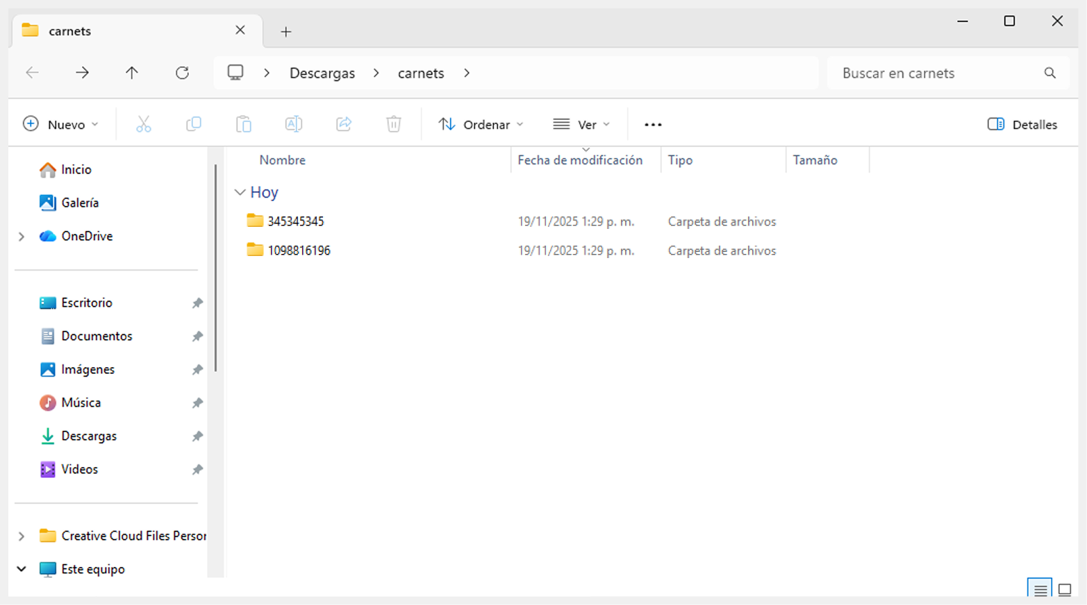Expand the OneDrive tree node

[22, 237]
